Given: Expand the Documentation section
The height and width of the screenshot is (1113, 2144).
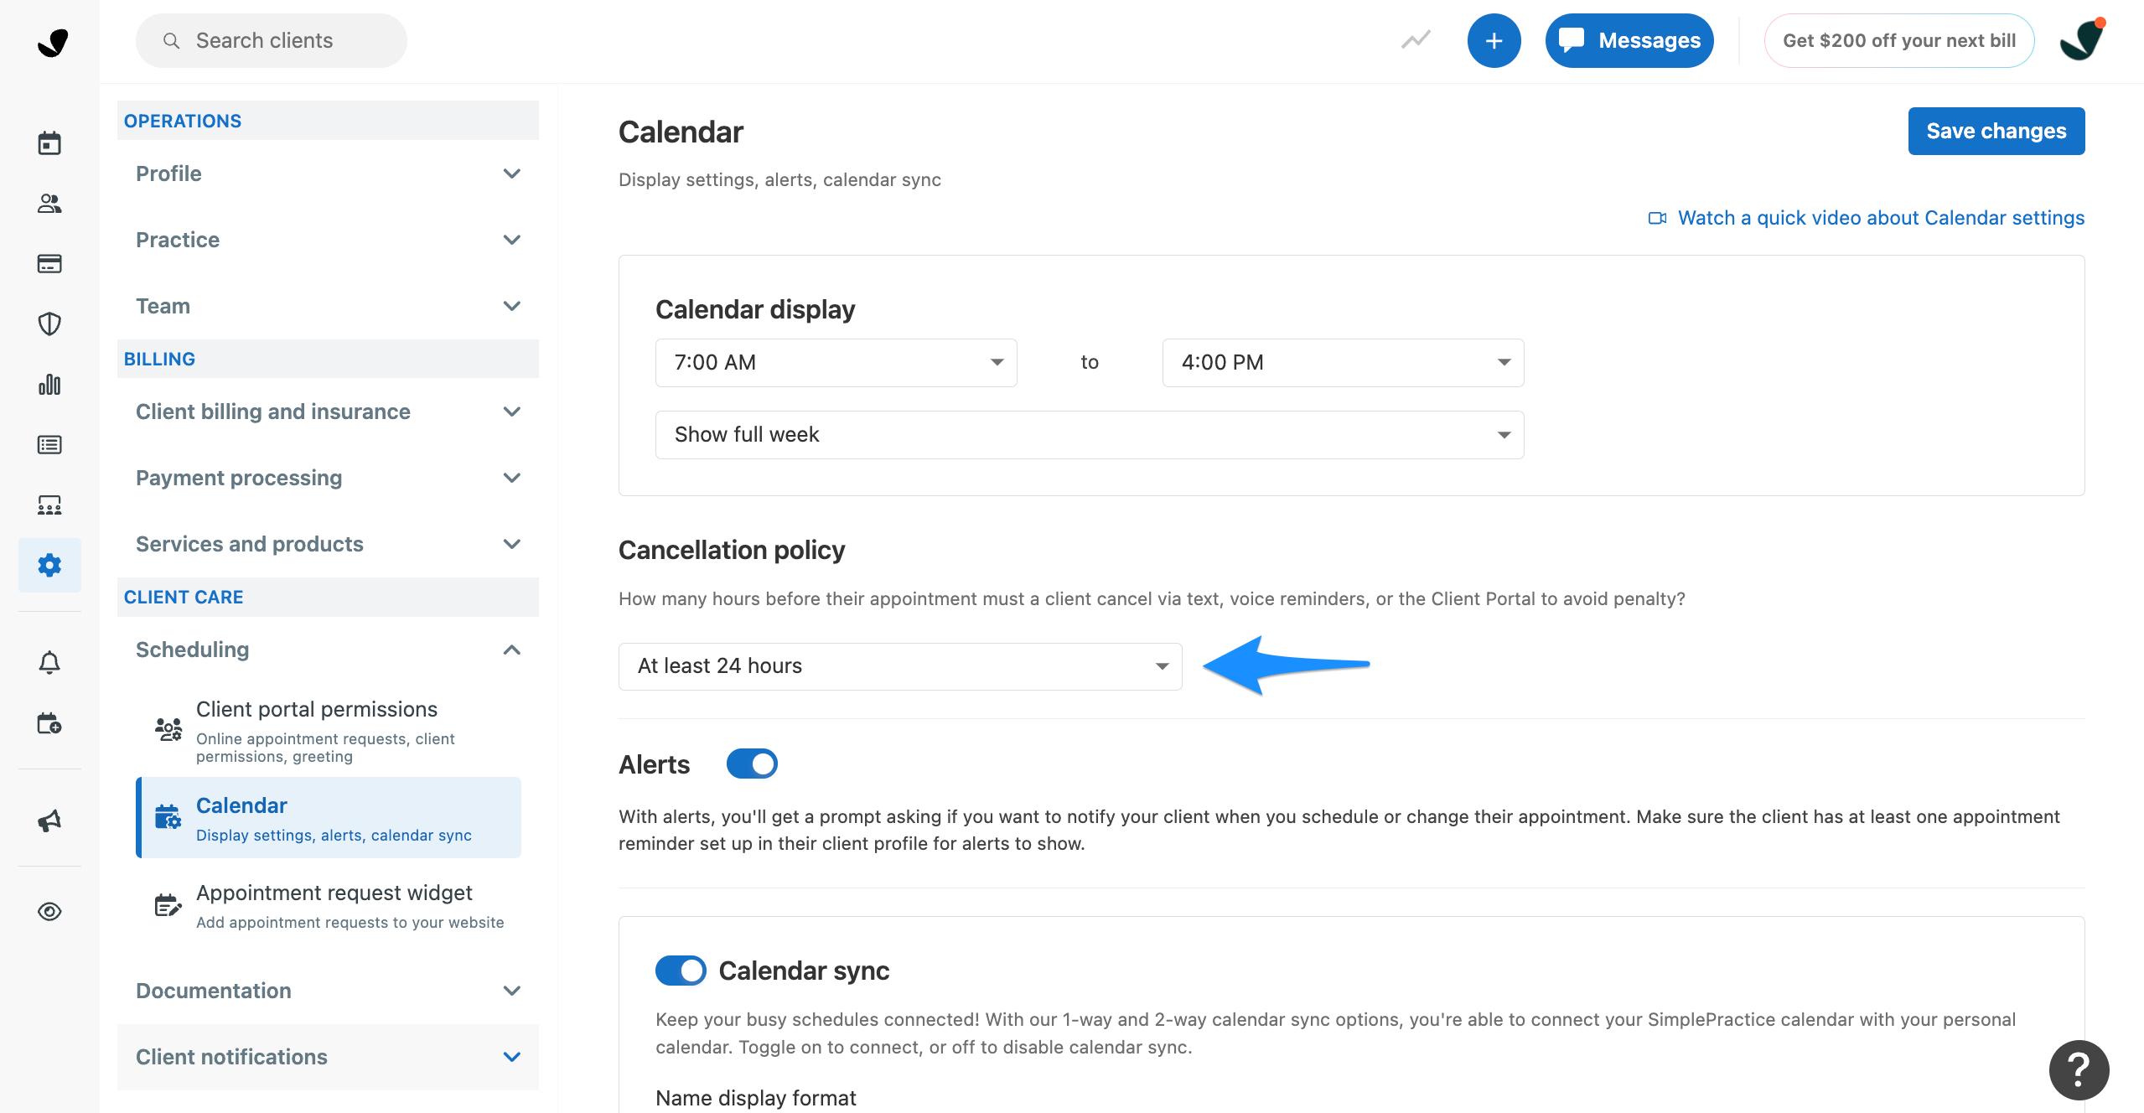Looking at the screenshot, I should point(328,991).
